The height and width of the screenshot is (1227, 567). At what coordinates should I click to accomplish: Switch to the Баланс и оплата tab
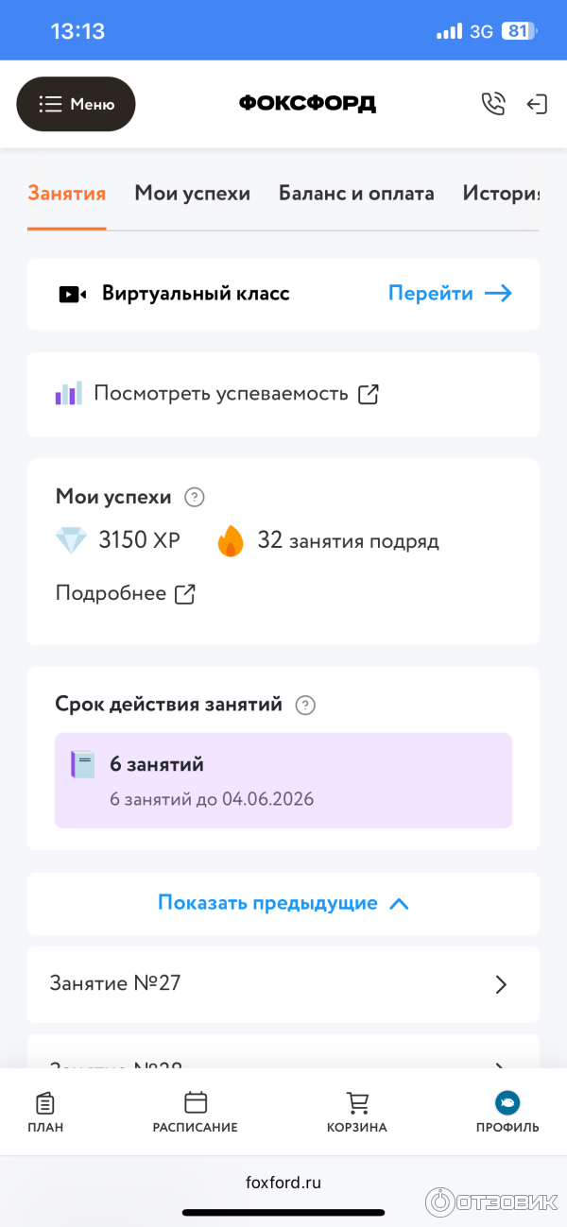[x=356, y=193]
